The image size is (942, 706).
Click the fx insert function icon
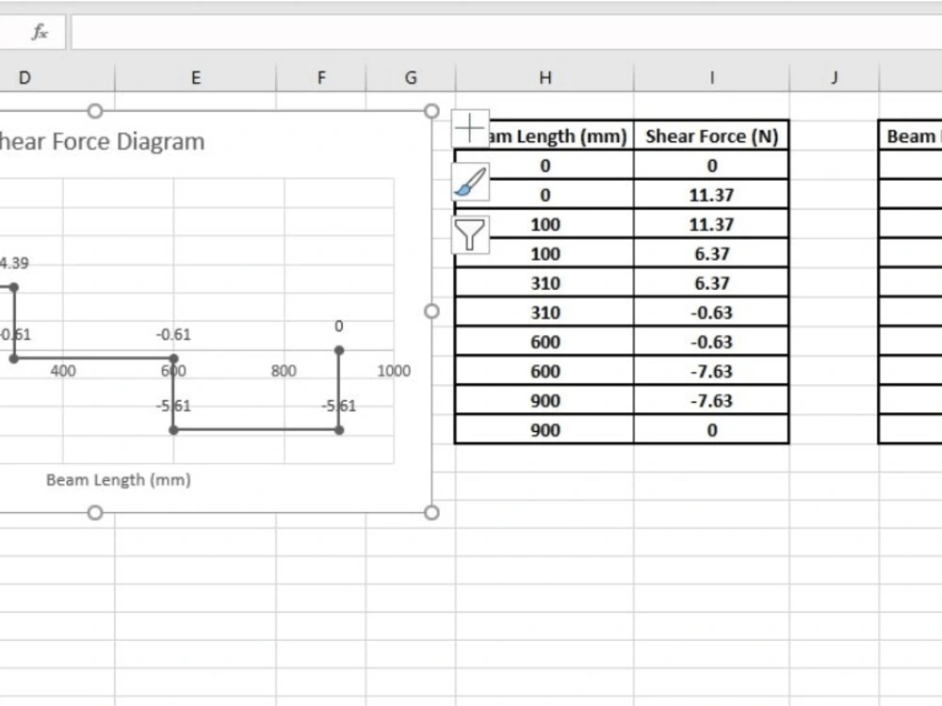tap(40, 31)
